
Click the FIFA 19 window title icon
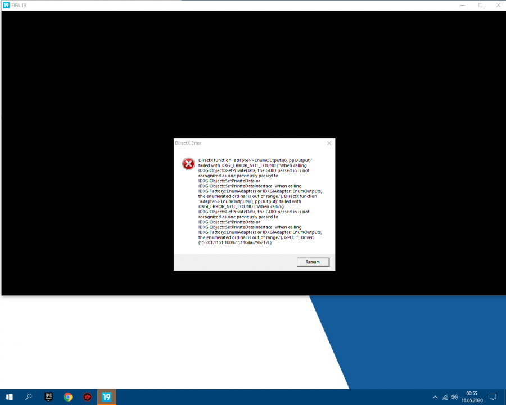[x=6, y=5]
